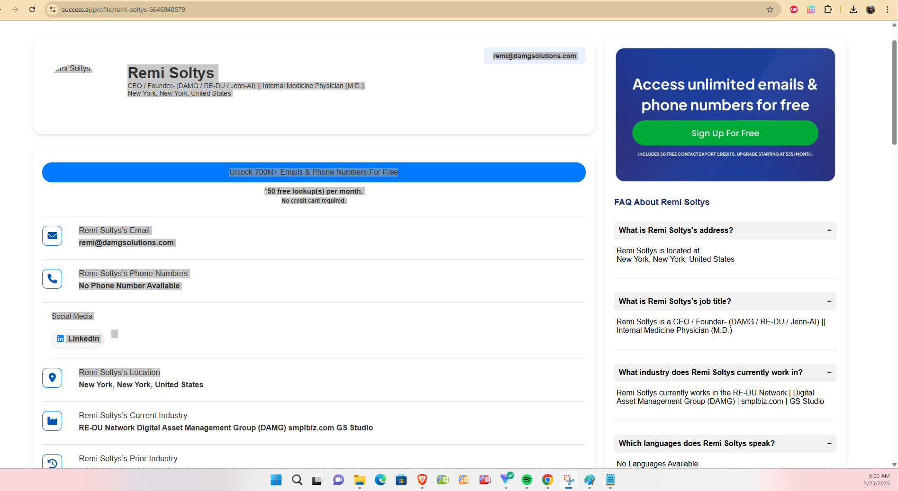Click the Current Industry factory icon
The width and height of the screenshot is (898, 491).
(x=52, y=421)
